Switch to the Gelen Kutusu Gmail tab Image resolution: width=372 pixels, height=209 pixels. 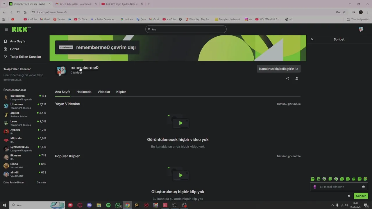75,4
